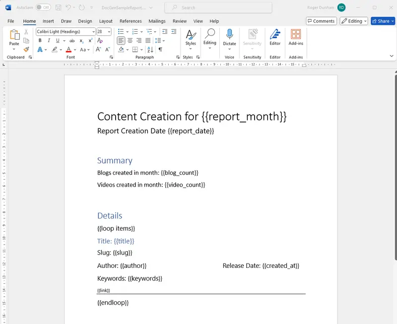Click the Dictate microphone icon

[x=229, y=37]
